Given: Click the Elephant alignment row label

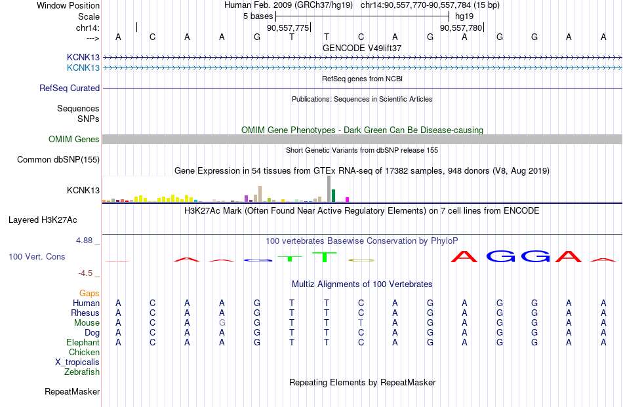Looking at the screenshot, I should (x=83, y=342).
